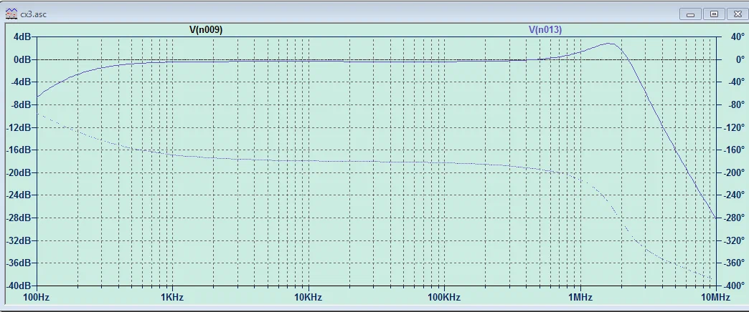Click the 1MHz frequency axis label

tap(580, 297)
